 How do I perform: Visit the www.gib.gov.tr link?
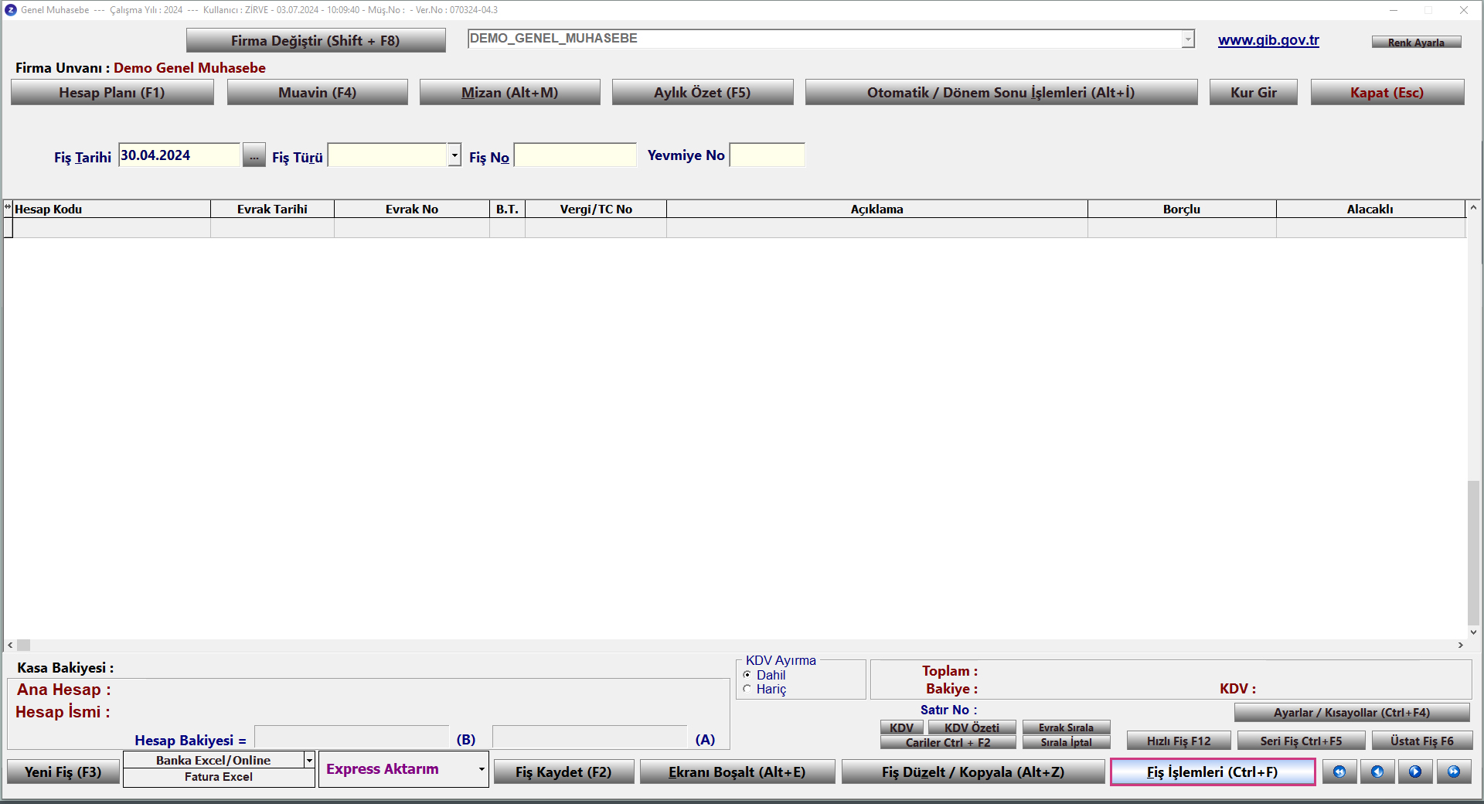click(x=1268, y=40)
